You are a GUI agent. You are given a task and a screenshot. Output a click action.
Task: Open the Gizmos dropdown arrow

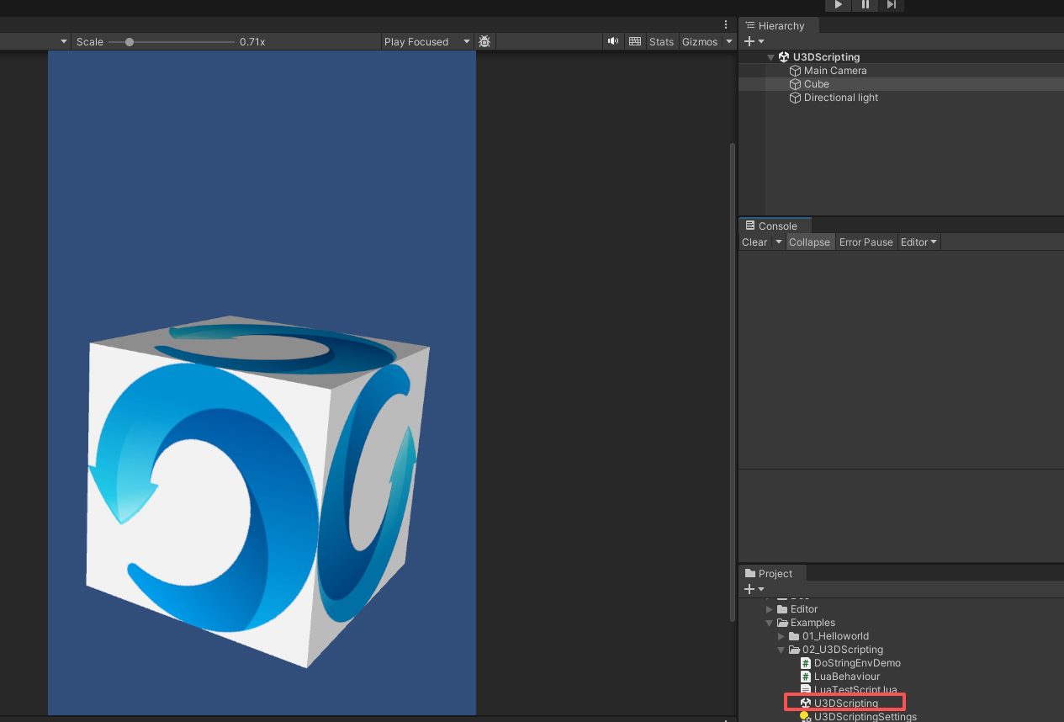tap(729, 42)
